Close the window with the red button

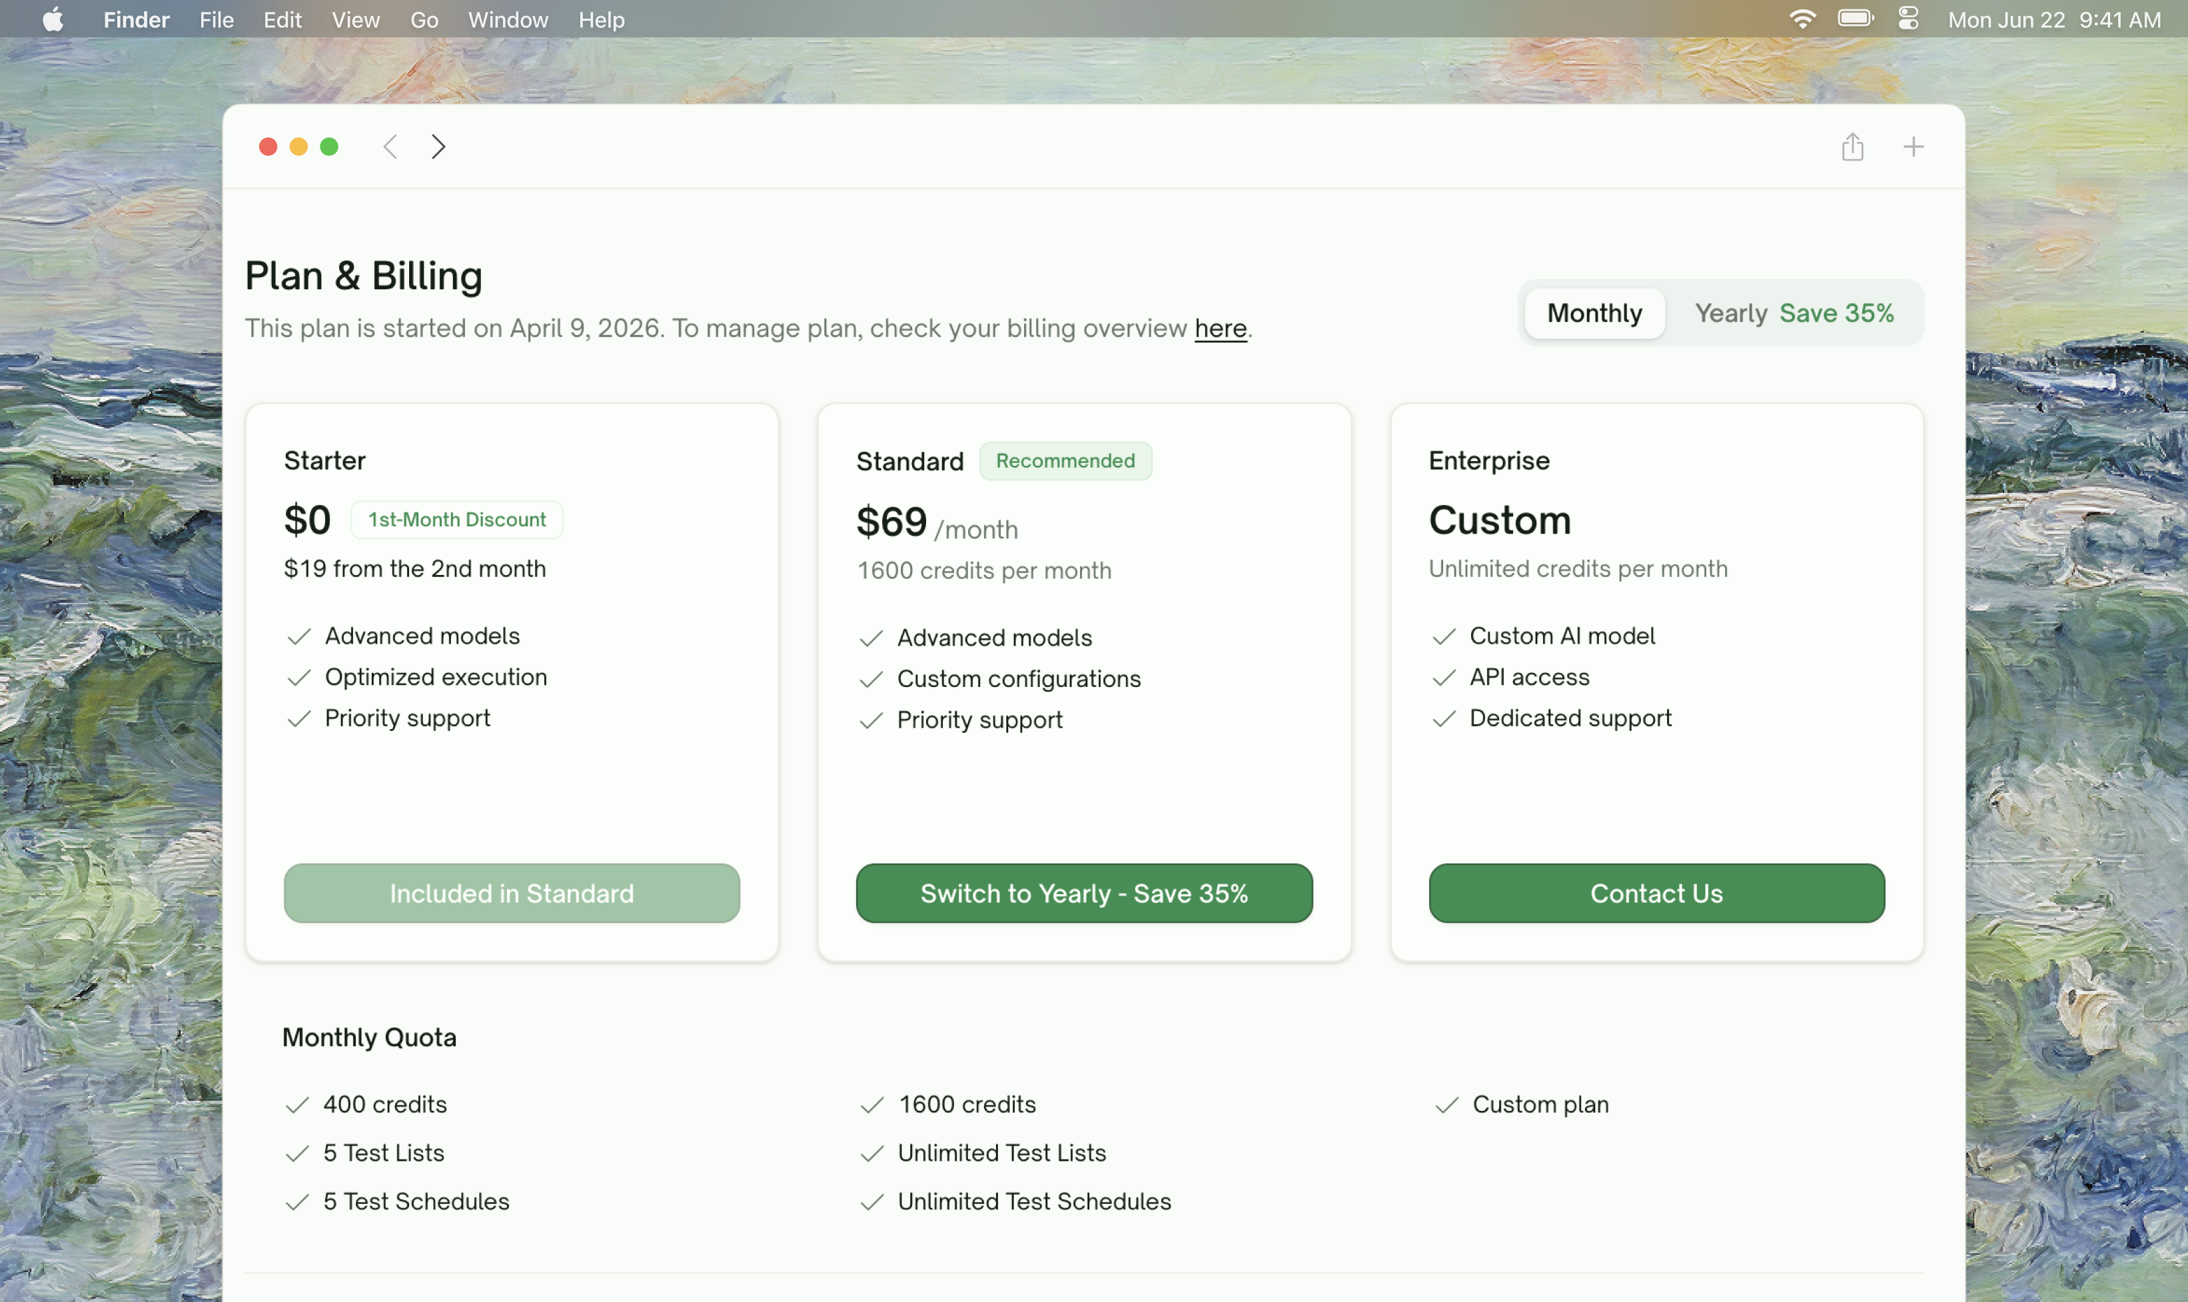coord(269,147)
